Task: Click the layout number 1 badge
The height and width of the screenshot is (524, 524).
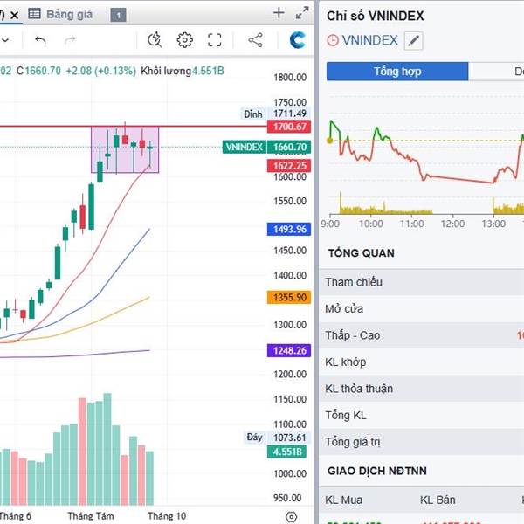Action: (119, 15)
